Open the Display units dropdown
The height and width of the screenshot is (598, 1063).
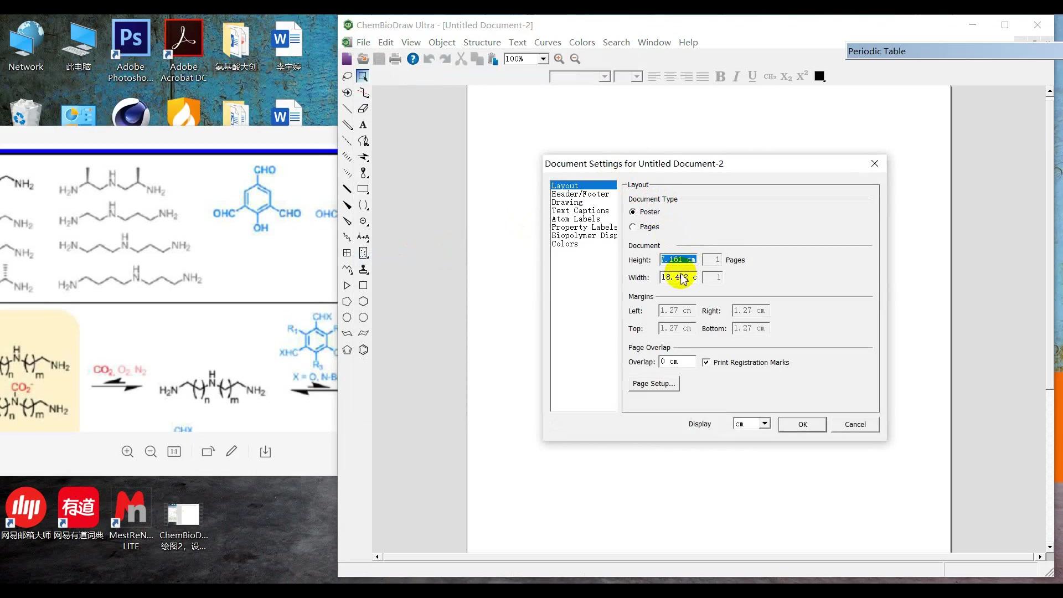coord(764,423)
